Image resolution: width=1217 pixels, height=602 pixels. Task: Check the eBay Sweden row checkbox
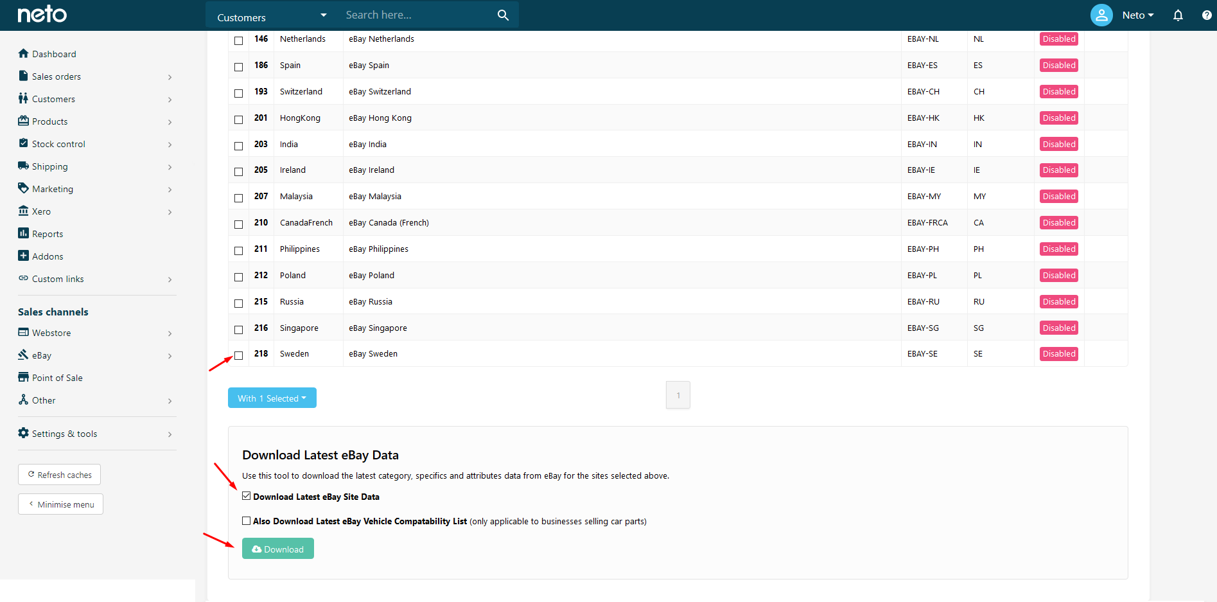(x=238, y=355)
